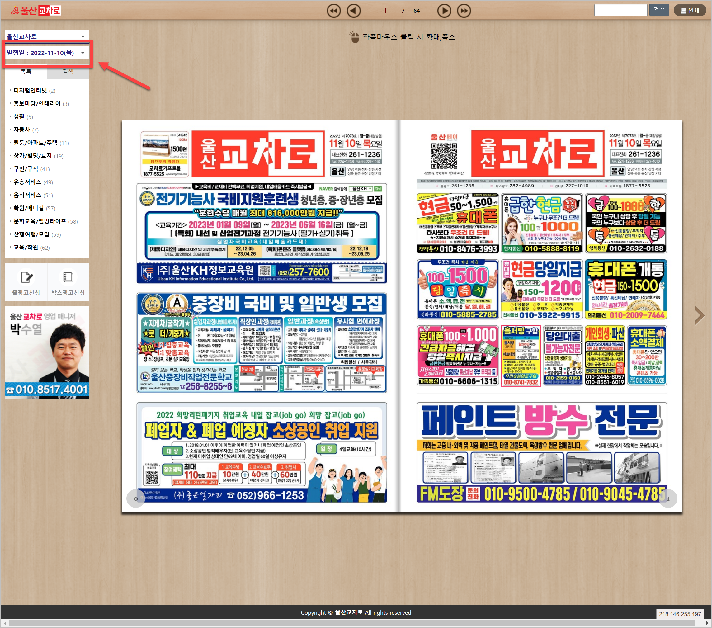Screen dimensions: 712x628
Task: Click the 줄광고신청 line ad icon
Action: (x=26, y=278)
